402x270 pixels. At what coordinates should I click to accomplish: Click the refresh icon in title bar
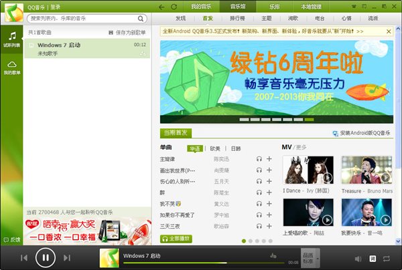click(x=174, y=7)
